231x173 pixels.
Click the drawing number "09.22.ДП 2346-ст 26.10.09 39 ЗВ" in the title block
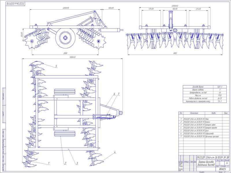pyautogui.click(x=213, y=157)
